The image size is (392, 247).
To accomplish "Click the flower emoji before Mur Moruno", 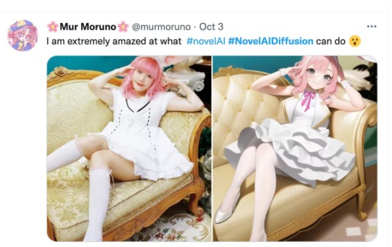I will pyautogui.click(x=53, y=27).
